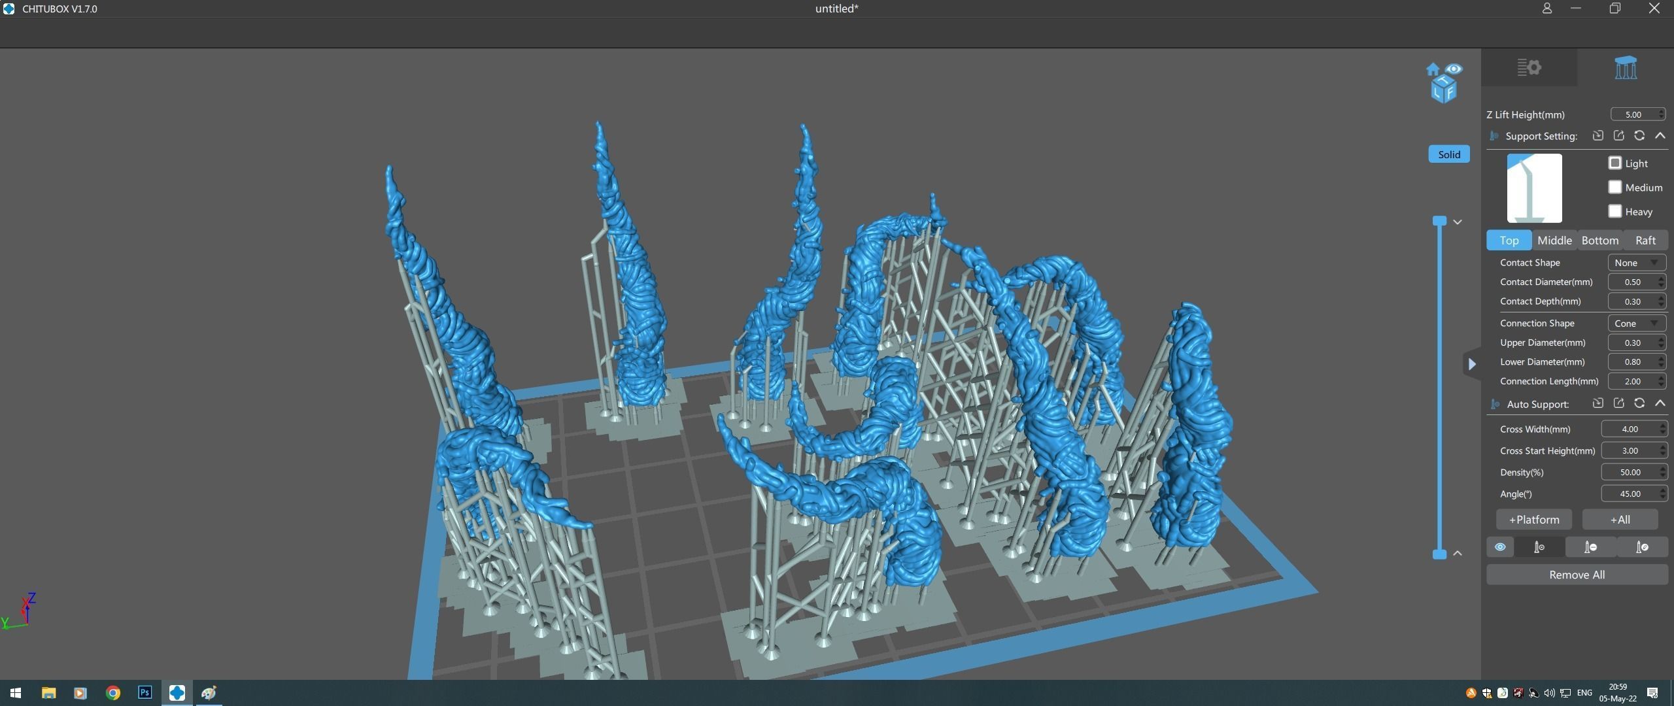Open the Connection Shape dropdown
Image resolution: width=1674 pixels, height=706 pixels.
click(1636, 324)
